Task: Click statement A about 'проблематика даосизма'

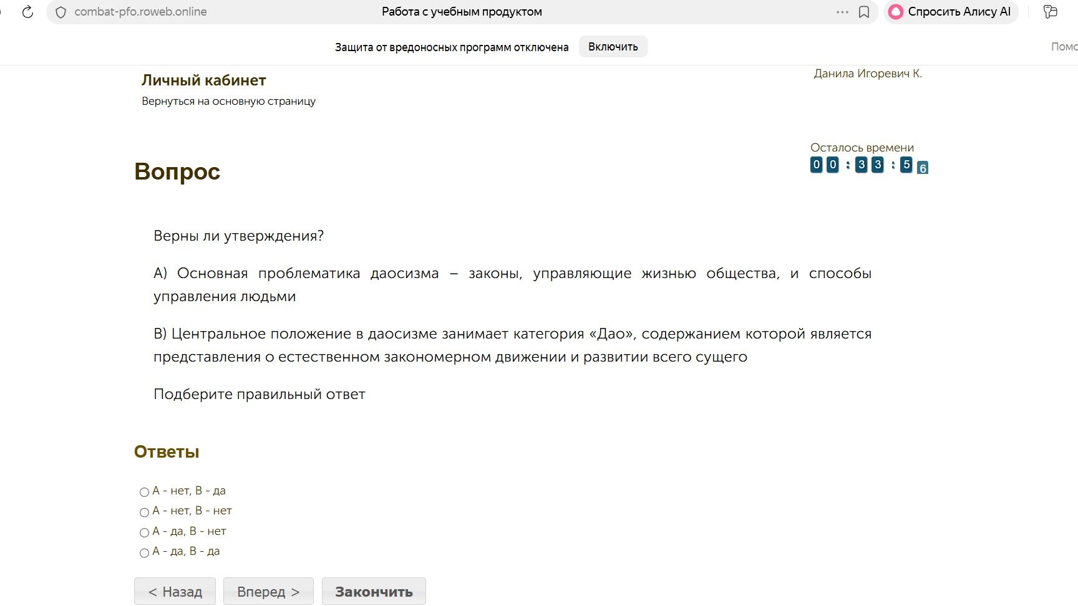Action: [512, 285]
